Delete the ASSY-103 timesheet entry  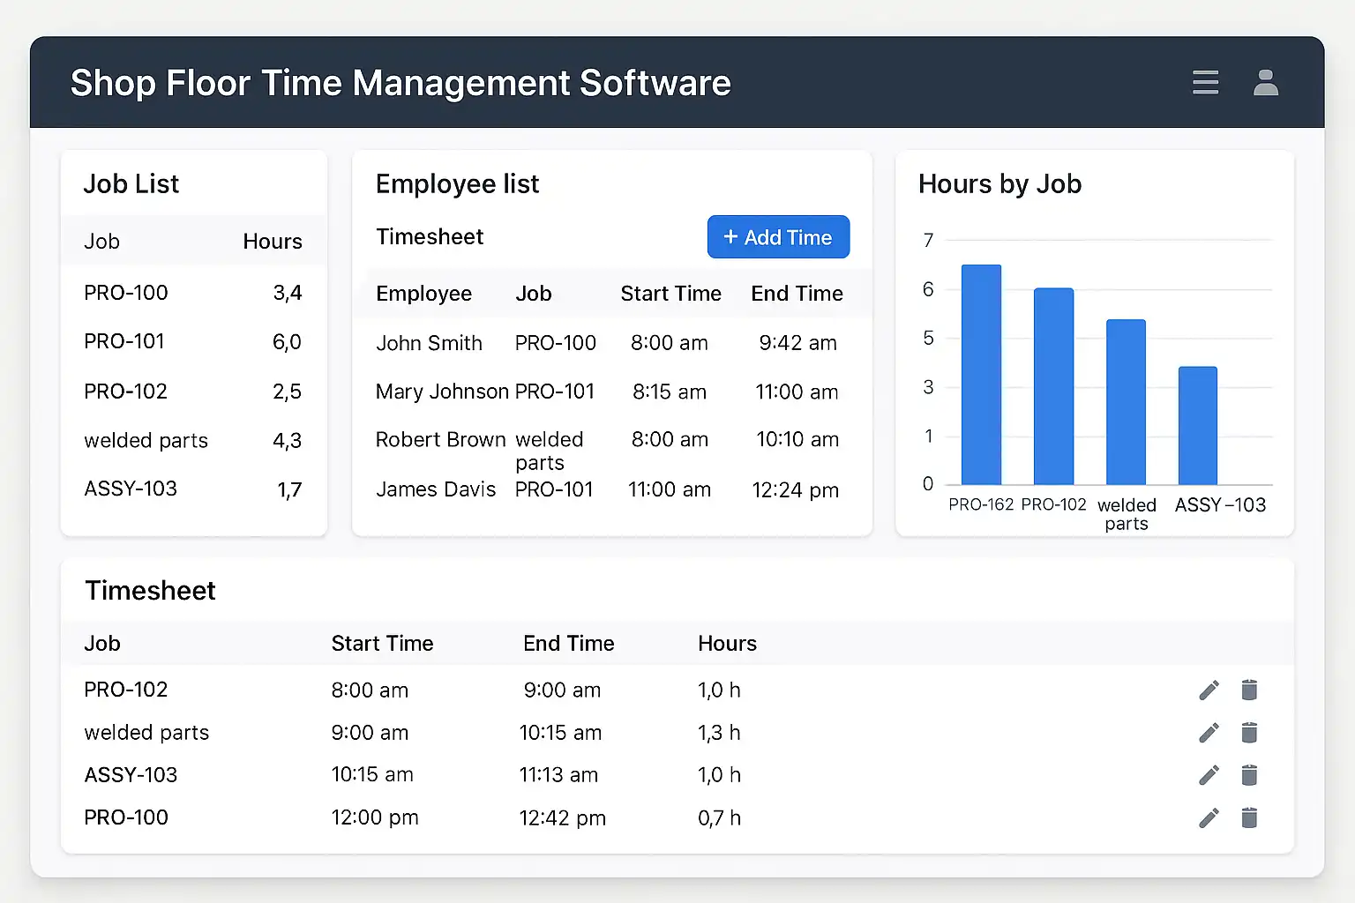coord(1249,775)
